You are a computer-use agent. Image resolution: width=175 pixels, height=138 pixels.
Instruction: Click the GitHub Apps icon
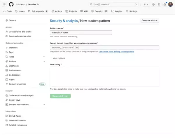click(x=7, y=116)
